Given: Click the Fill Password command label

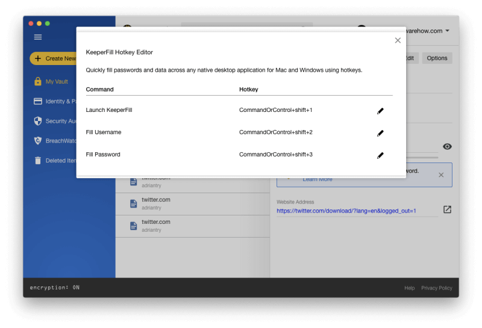Looking at the screenshot, I should click(x=103, y=155).
